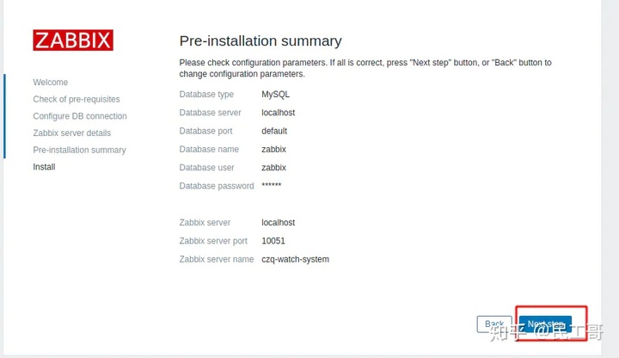The width and height of the screenshot is (619, 358).
Task: Click the Zabbix server name label
Action: coord(217,259)
